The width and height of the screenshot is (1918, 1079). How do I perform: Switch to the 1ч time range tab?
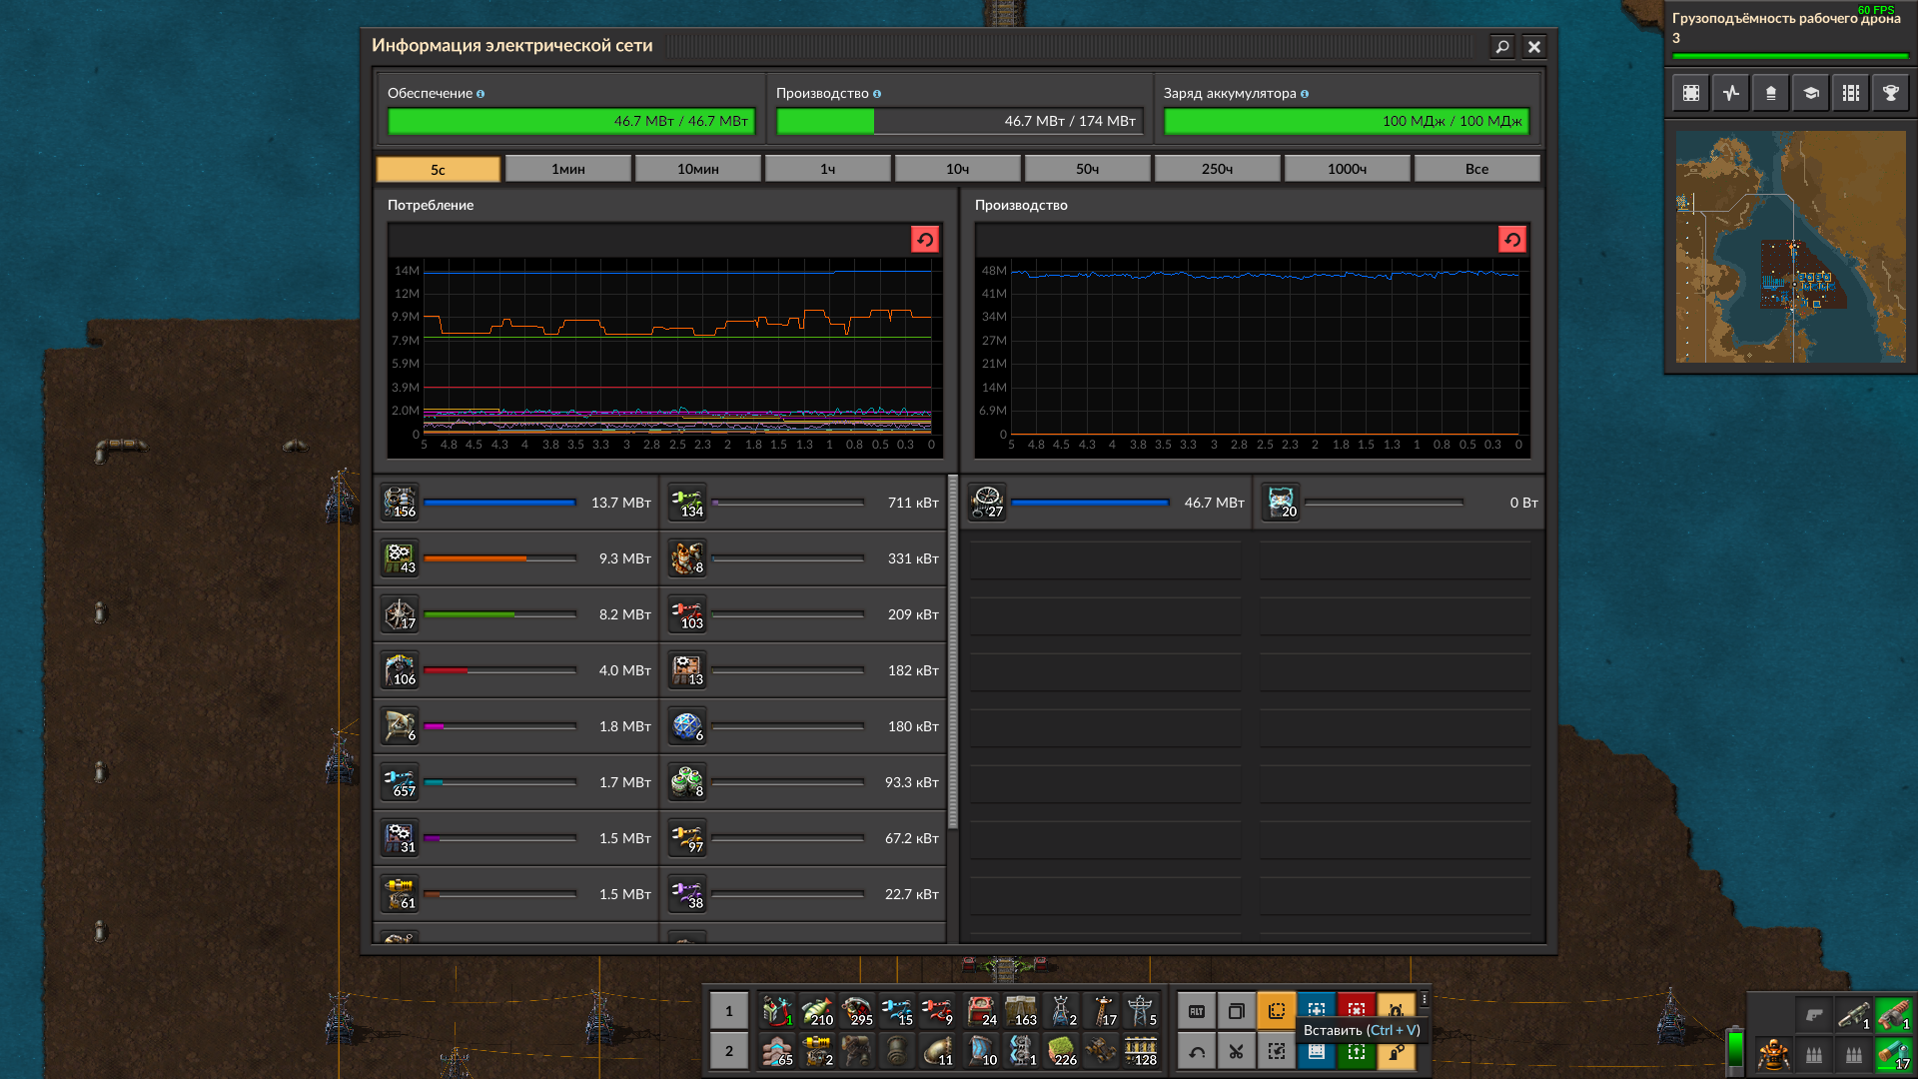pyautogui.click(x=828, y=169)
